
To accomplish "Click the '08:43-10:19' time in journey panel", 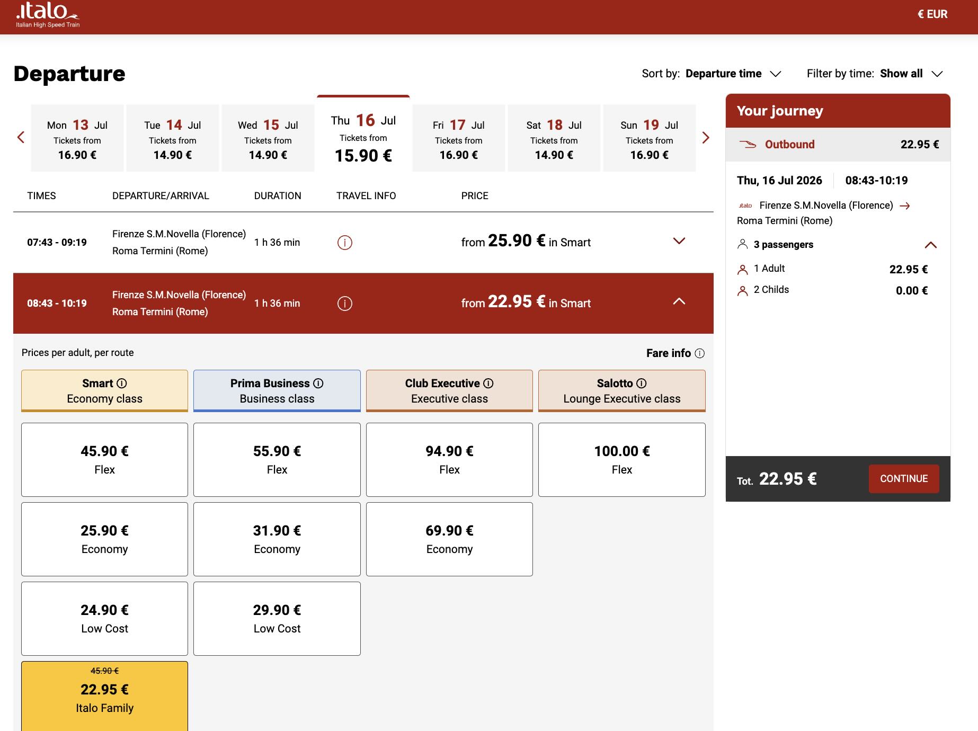I will (876, 181).
